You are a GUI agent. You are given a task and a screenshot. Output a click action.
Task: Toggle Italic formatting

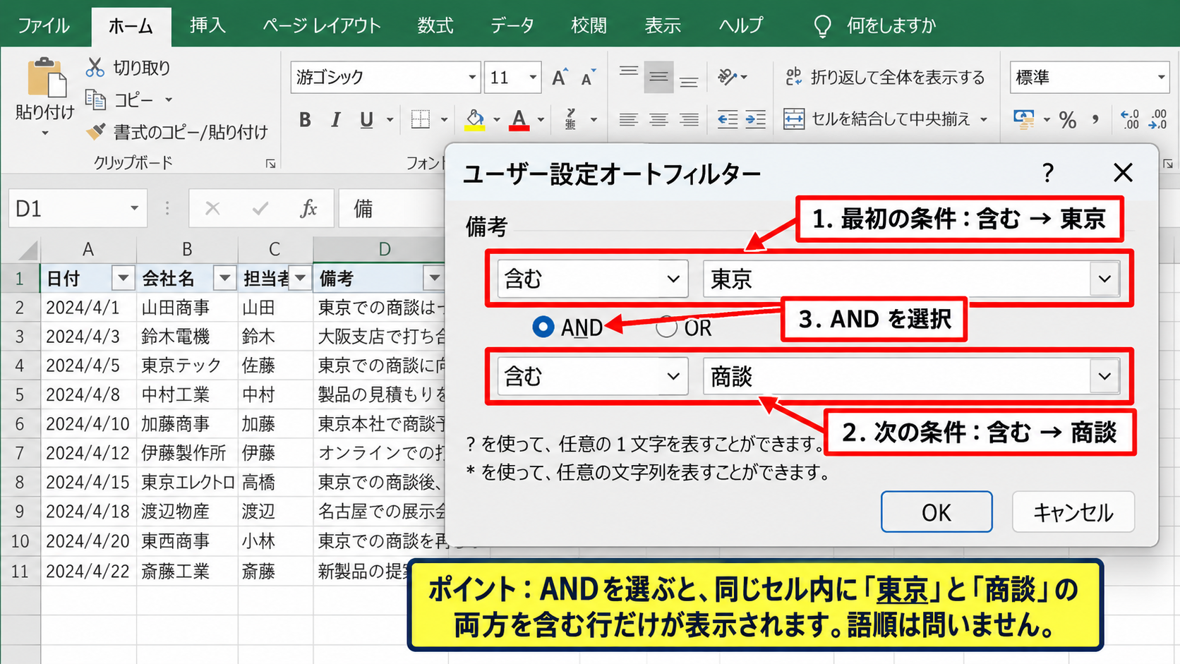pyautogui.click(x=336, y=120)
